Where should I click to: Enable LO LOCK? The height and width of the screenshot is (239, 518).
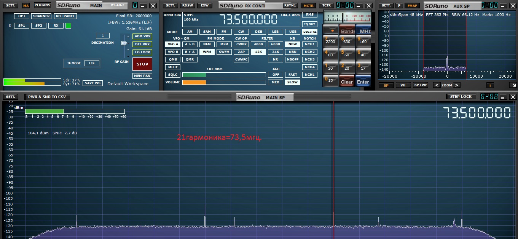click(142, 52)
